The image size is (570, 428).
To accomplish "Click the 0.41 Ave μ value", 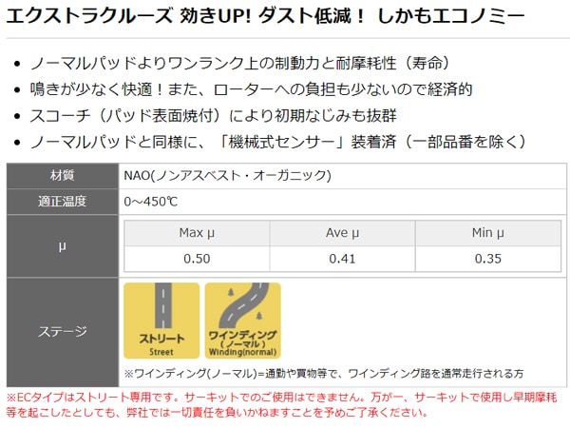I will tap(343, 258).
